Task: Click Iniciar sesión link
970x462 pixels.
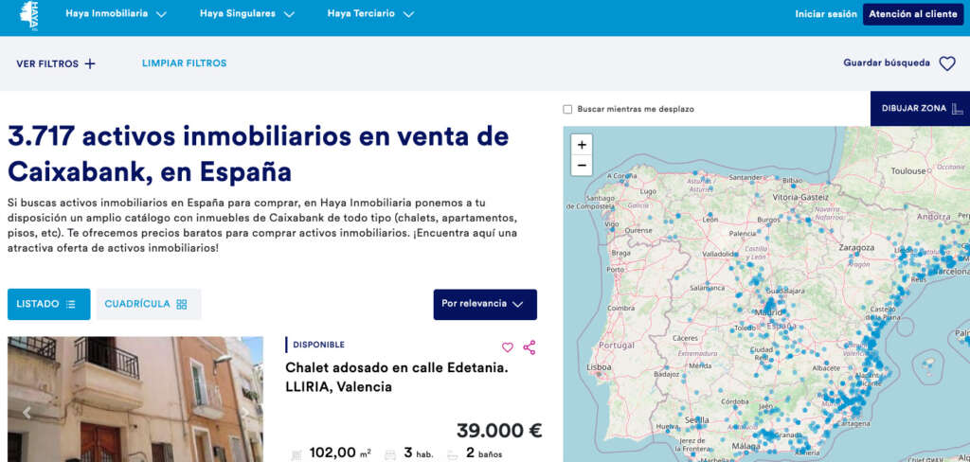Action: pyautogui.click(x=826, y=13)
